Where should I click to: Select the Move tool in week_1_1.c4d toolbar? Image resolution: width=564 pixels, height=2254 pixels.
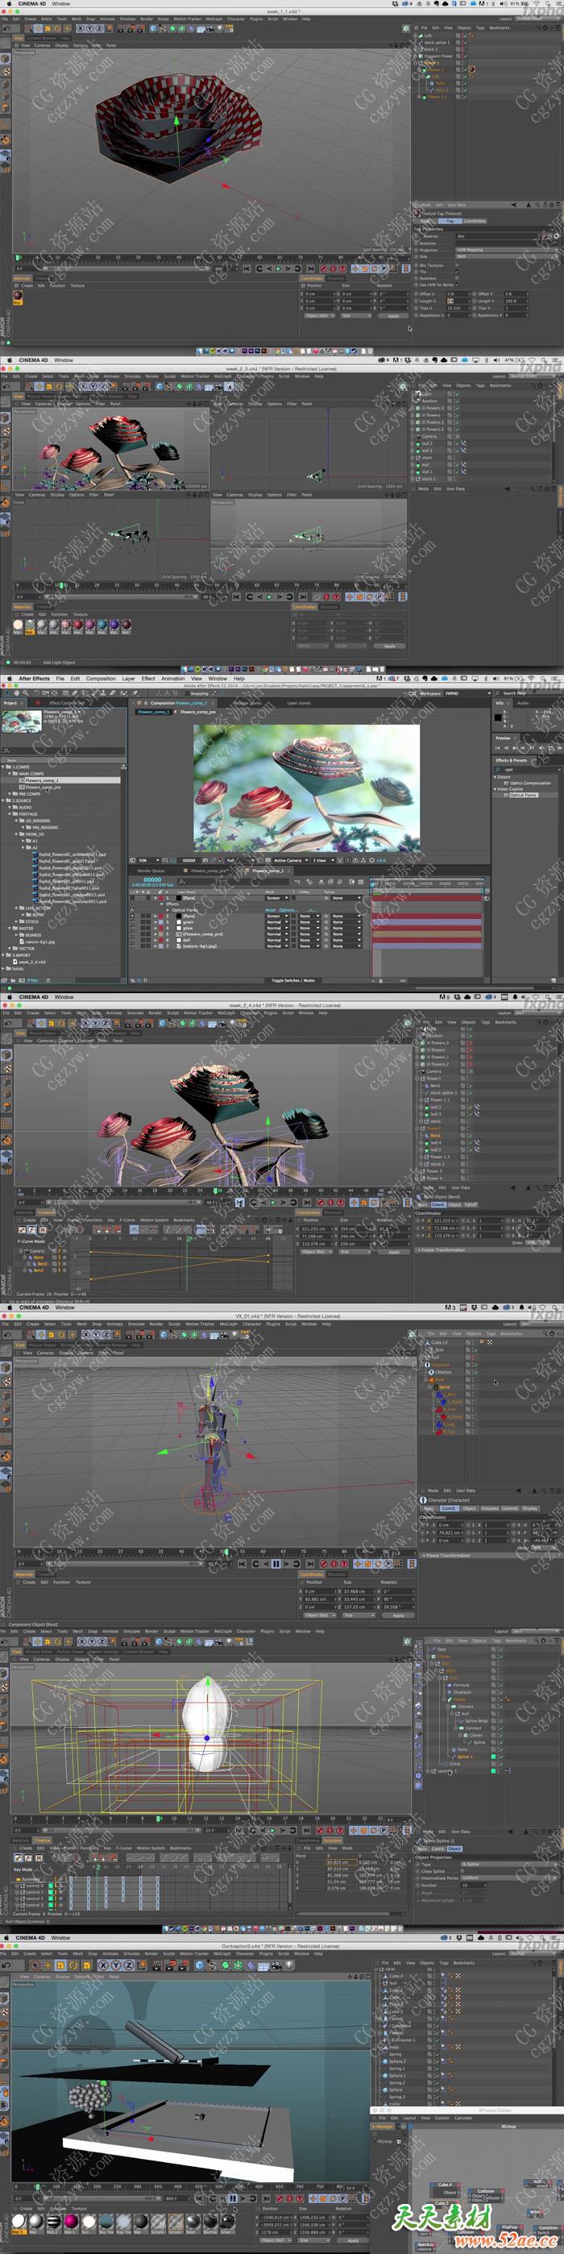tap(39, 28)
